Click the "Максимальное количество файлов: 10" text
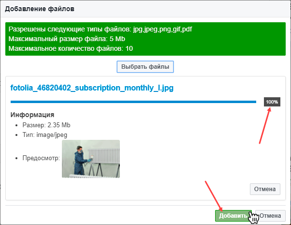This screenshot has height=225, width=291. [x=71, y=48]
